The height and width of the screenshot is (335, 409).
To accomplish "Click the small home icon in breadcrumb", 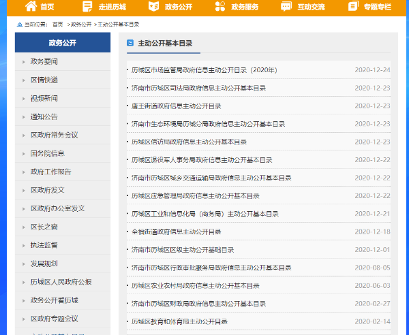I will 20,25.
